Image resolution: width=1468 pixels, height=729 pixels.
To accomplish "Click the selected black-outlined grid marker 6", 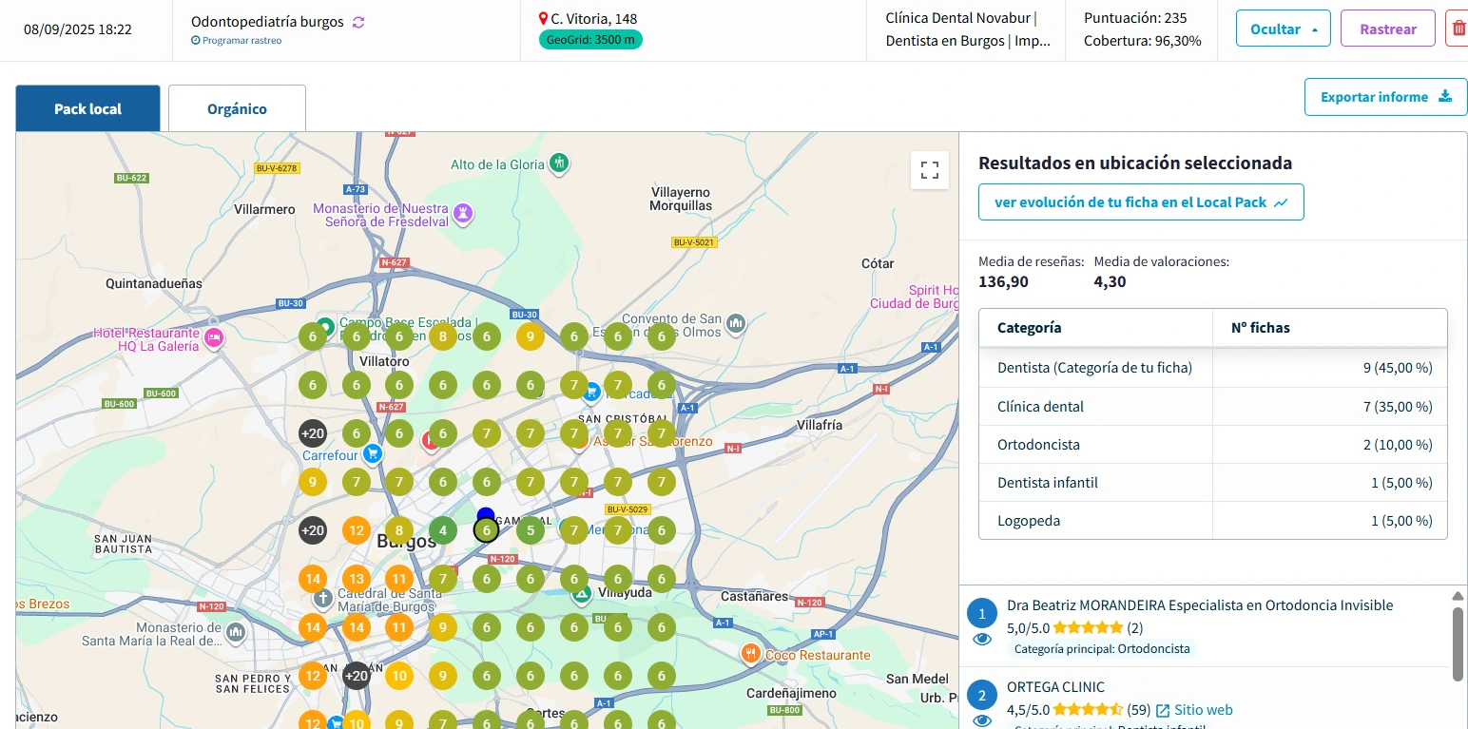I will pos(486,530).
